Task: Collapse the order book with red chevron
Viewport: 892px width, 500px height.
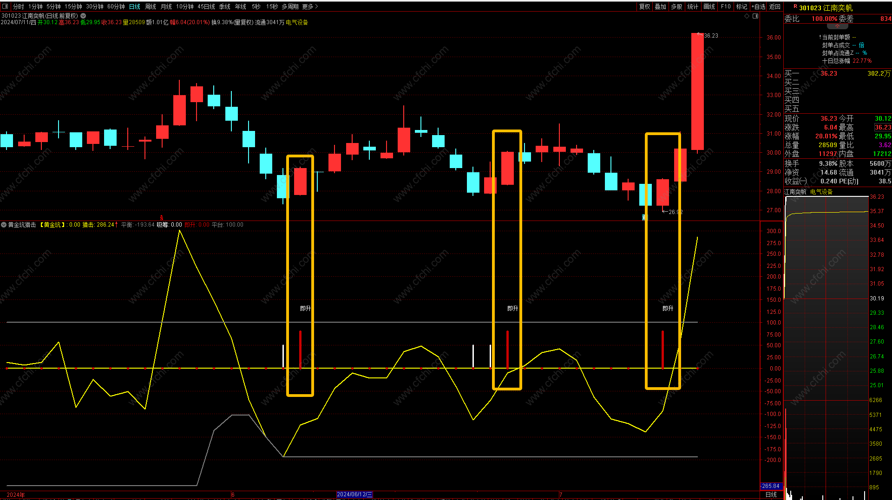Action: [838, 26]
